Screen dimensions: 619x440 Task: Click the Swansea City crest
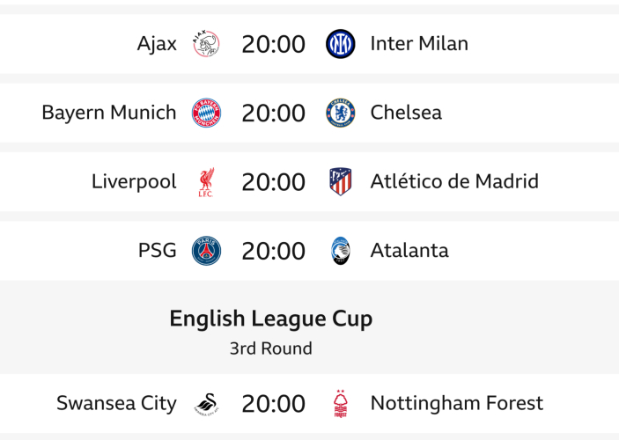(x=206, y=404)
